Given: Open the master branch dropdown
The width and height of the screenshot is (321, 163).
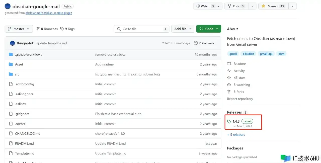Looking at the screenshot, I should point(19,29).
